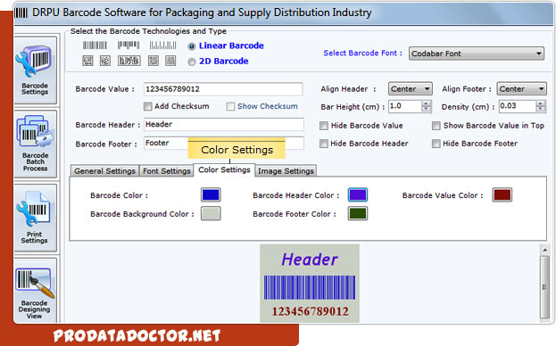Pick the Barcode Value Color red swatch

click(x=502, y=194)
